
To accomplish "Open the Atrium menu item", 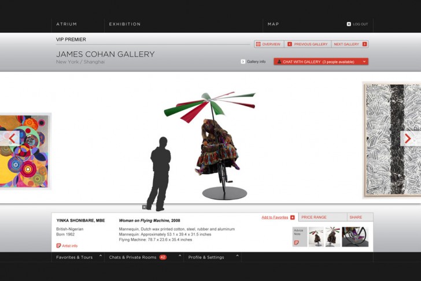I will tap(67, 24).
